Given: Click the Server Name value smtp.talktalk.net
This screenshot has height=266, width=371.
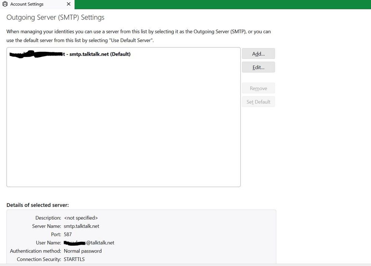Looking at the screenshot, I should tap(81, 226).
